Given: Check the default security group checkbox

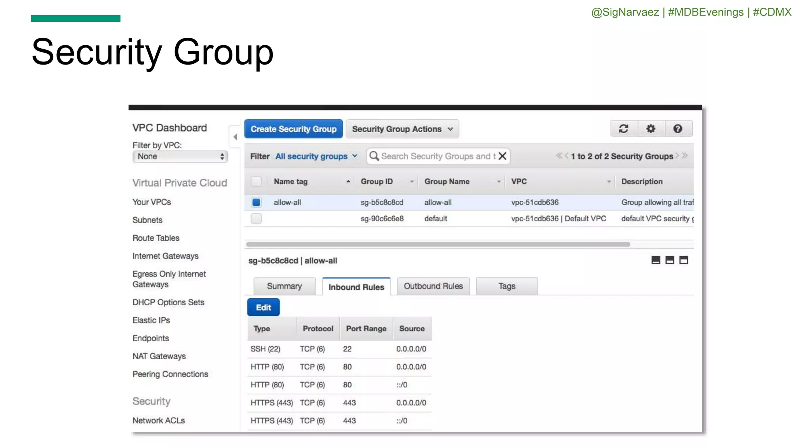Looking at the screenshot, I should [x=256, y=219].
